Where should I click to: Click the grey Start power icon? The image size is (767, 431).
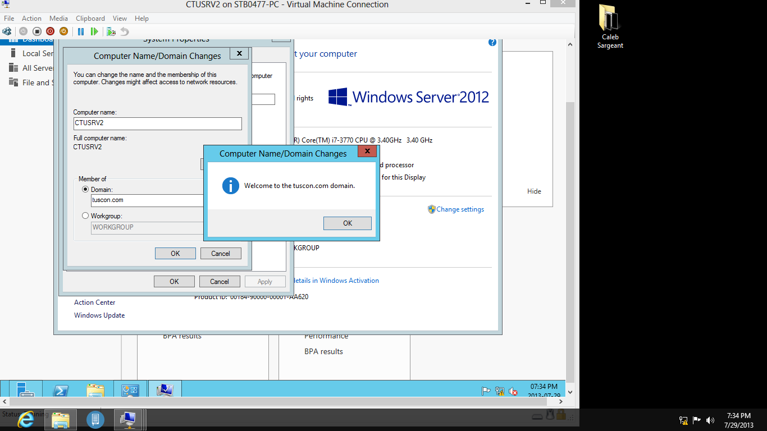(24, 31)
